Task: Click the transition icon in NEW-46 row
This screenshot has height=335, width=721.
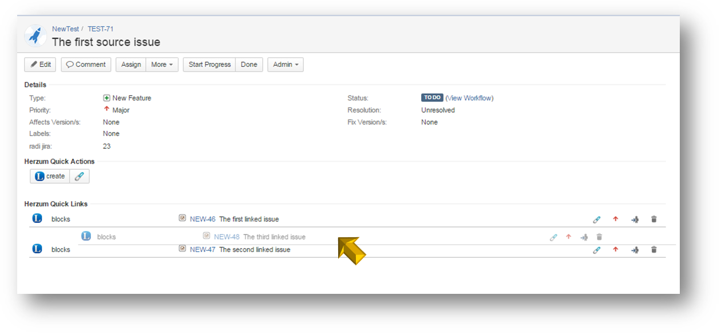Action: 635,219
